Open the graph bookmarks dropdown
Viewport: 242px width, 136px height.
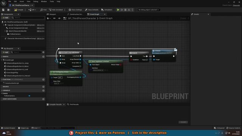(49, 19)
